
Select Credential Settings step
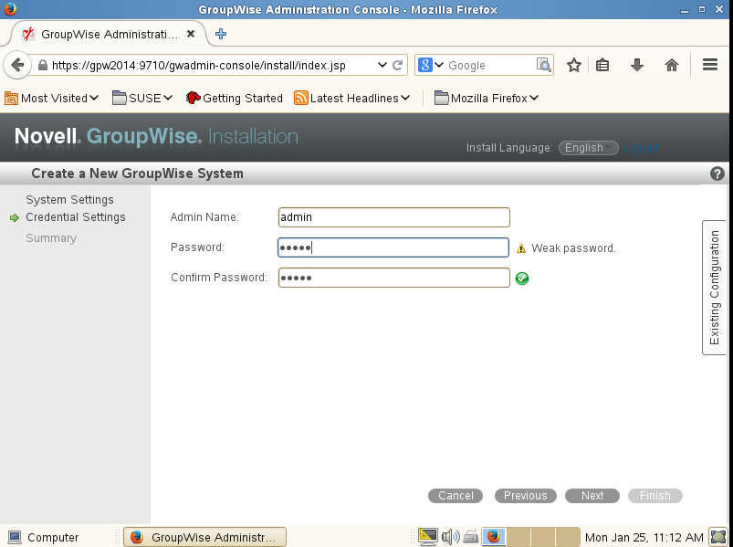76,217
